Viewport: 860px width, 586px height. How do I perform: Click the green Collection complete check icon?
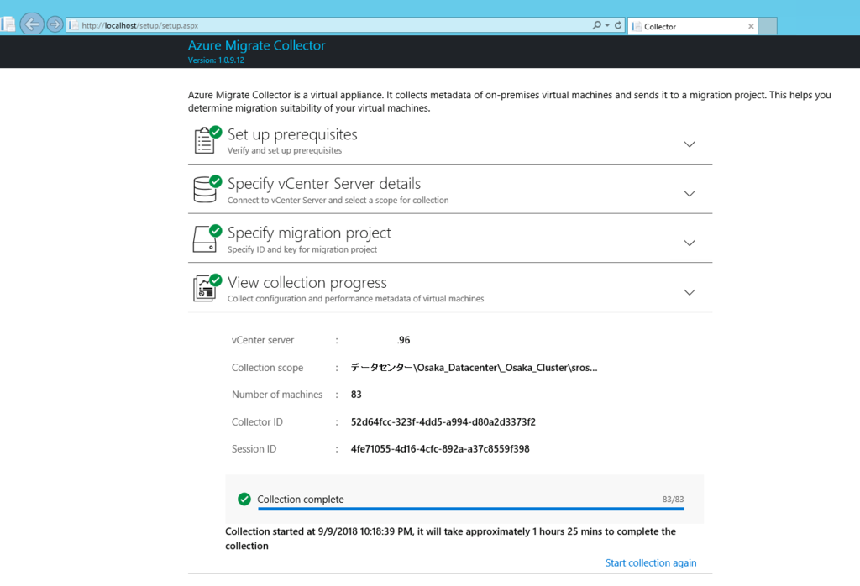point(244,499)
